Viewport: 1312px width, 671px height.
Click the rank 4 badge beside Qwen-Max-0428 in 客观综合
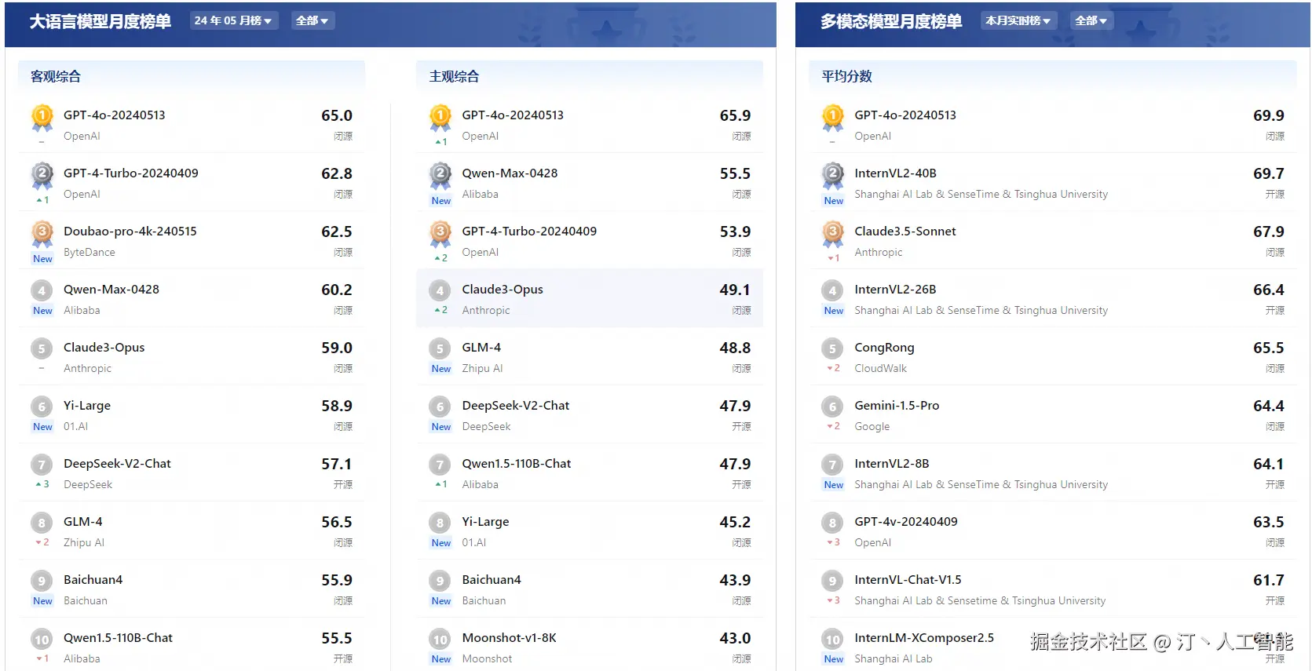click(42, 290)
